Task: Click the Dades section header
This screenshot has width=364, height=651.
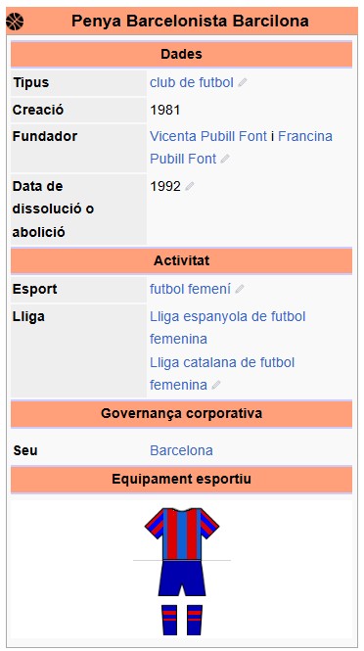Action: coord(181,54)
